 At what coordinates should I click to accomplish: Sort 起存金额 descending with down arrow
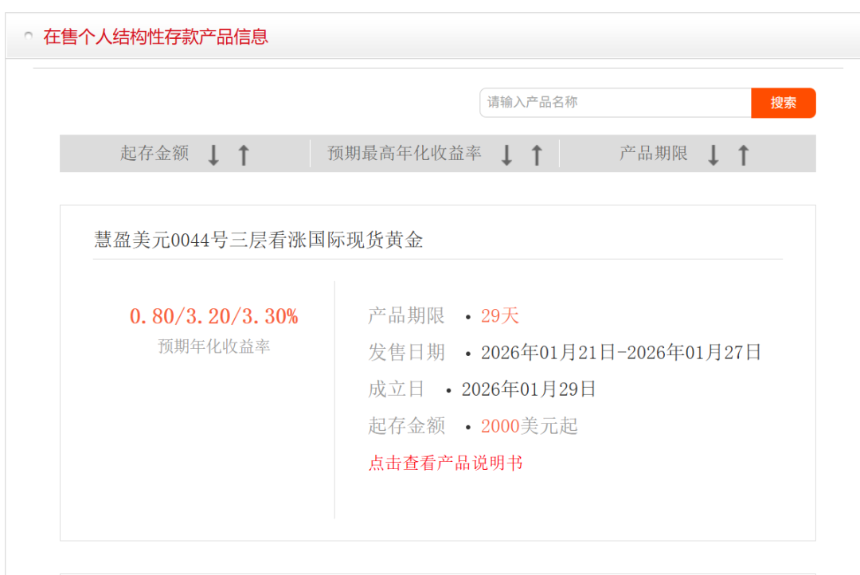tap(213, 155)
